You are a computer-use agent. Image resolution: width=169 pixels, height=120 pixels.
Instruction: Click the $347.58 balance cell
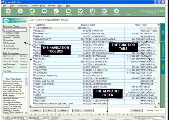[x=82, y=39]
